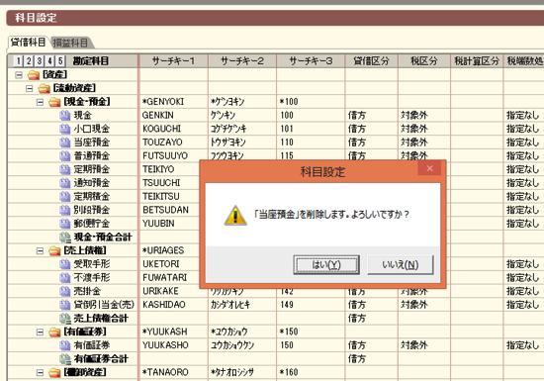Click the サーチキー1 column header

tap(173, 61)
